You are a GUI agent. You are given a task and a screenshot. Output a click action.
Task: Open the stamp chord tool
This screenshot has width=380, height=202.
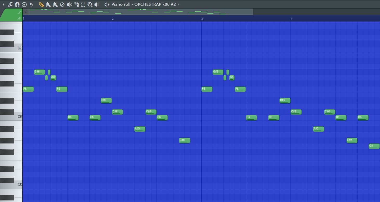coord(24,4)
